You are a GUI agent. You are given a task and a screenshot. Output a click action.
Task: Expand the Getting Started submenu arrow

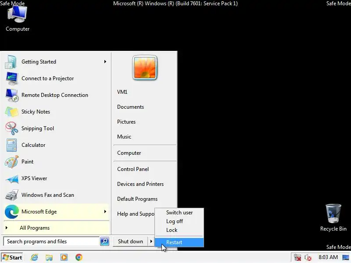105,62
